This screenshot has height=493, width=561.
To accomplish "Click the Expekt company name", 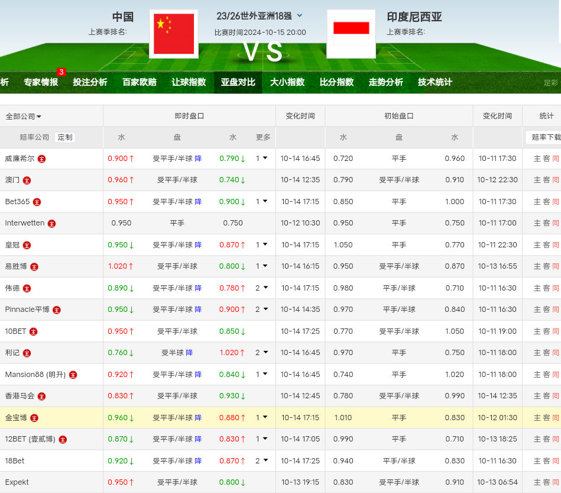I will [17, 482].
